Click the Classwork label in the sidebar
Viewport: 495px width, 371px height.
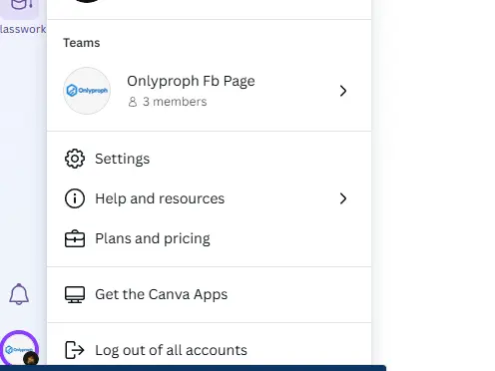point(23,29)
